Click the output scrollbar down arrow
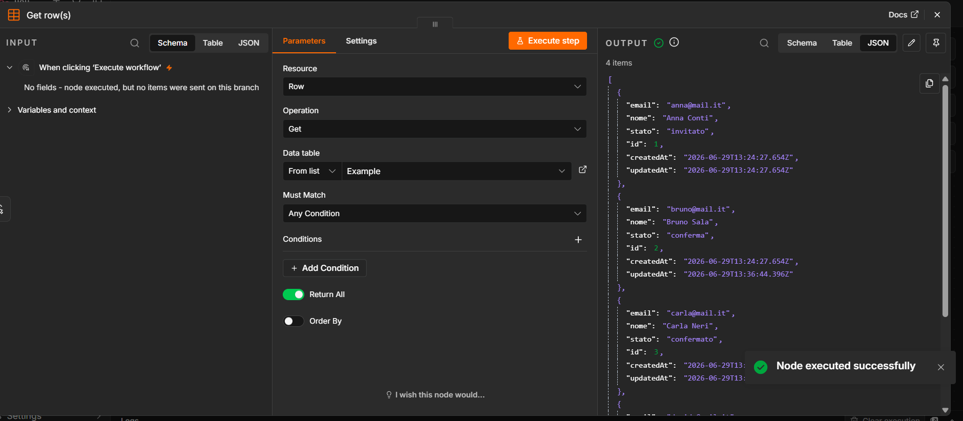This screenshot has height=421, width=963. [945, 410]
